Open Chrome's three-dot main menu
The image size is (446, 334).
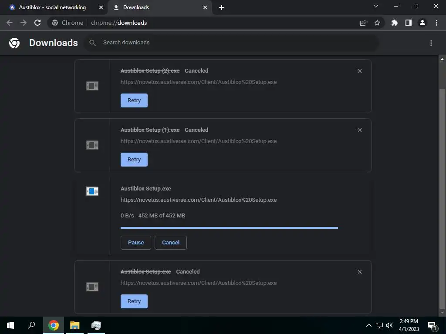coord(436,23)
